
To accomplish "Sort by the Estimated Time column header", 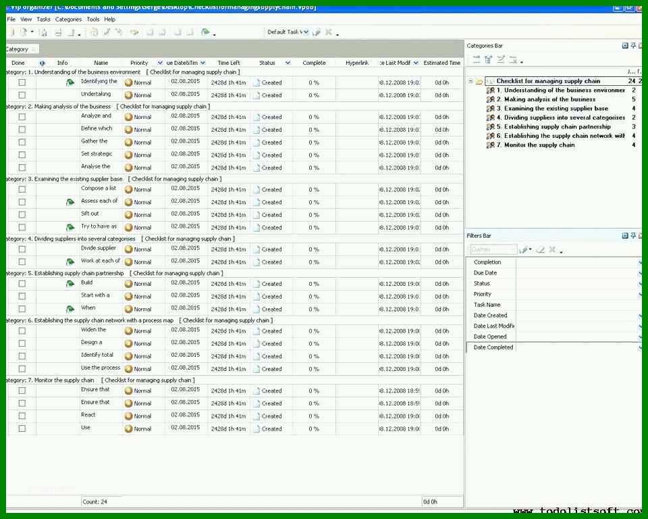I will 441,63.
